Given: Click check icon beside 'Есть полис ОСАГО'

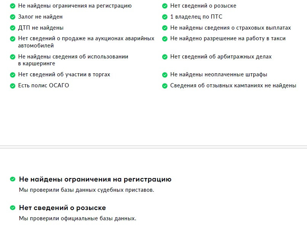Looking at the screenshot, I should pyautogui.click(x=13, y=86).
